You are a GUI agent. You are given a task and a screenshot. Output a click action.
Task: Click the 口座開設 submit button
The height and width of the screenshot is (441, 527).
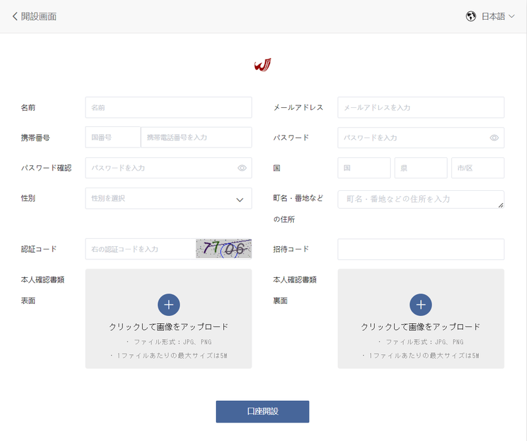(x=262, y=411)
